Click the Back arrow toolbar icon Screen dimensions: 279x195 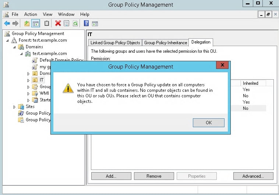click(7, 23)
